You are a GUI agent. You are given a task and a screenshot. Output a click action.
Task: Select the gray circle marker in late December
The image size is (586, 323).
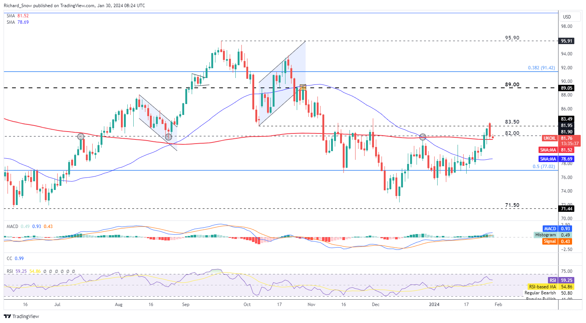click(423, 137)
